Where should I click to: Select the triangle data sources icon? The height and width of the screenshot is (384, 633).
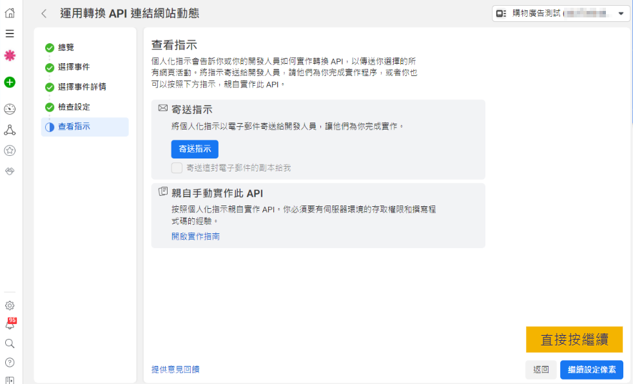click(x=10, y=130)
